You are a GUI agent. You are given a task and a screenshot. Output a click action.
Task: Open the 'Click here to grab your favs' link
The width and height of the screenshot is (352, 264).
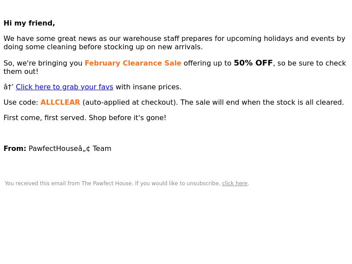(64, 87)
